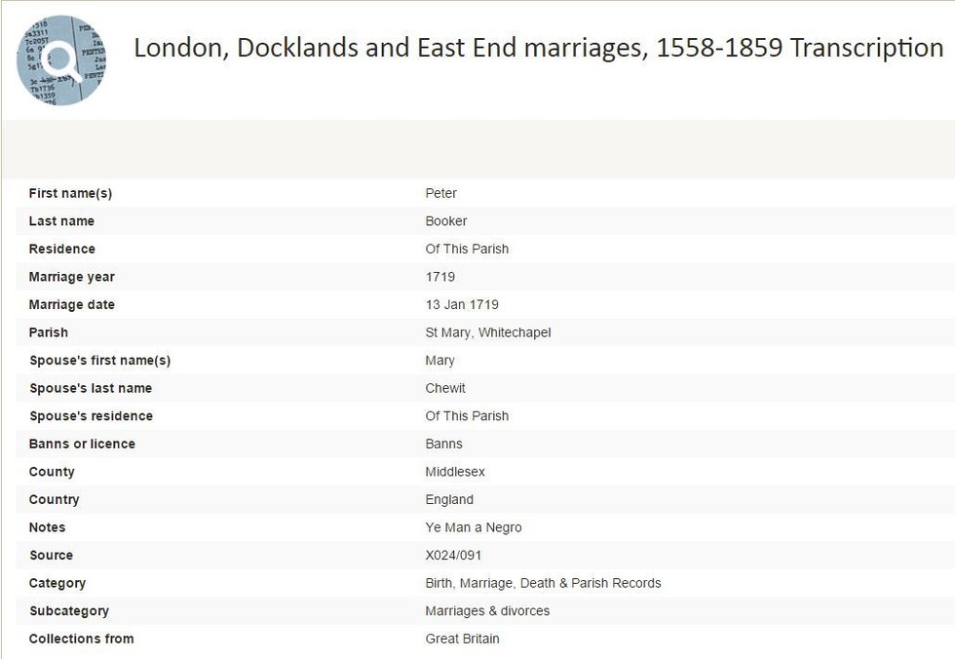955x659 pixels.
Task: Click the parish value St Mary, Whitechapel
Action: coord(488,332)
